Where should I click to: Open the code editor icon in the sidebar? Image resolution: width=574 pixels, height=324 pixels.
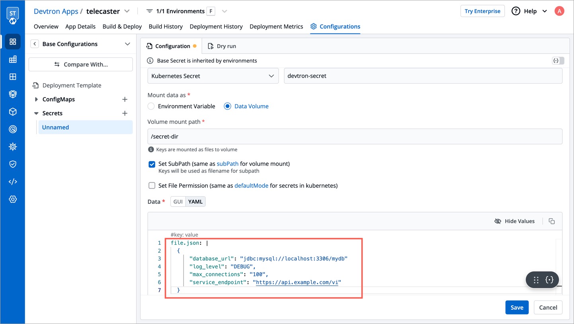[x=13, y=181]
